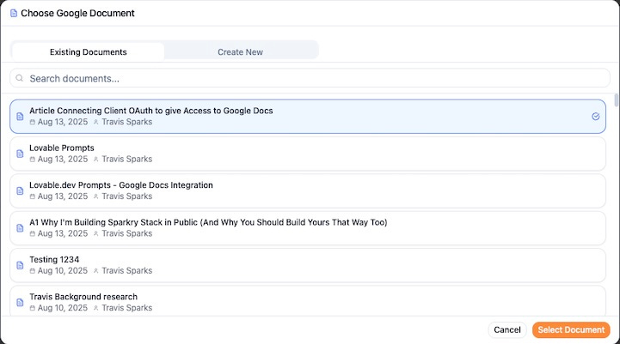Pick A1 Why I'm Building Sparkry Stack document
This screenshot has width=620, height=344.
click(x=208, y=222)
